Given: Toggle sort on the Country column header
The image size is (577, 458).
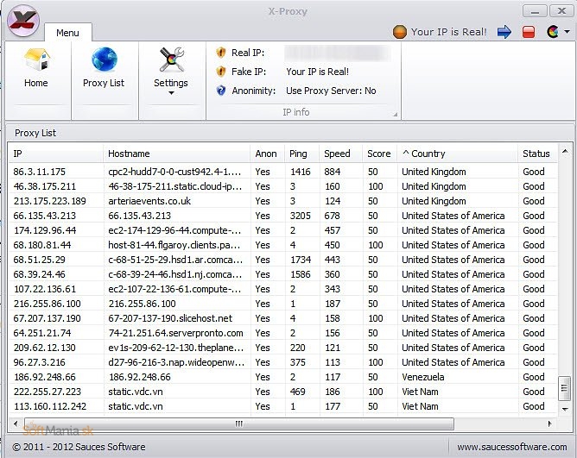Looking at the screenshot, I should click(x=458, y=154).
